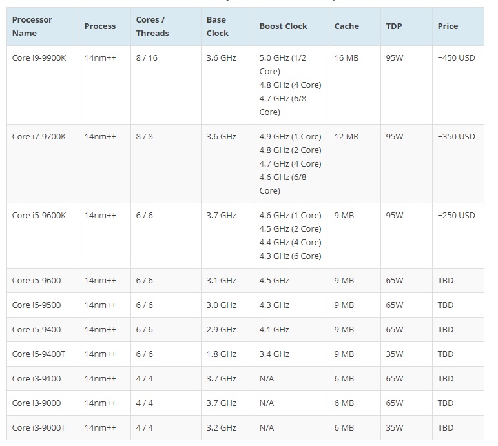Click the Core i5-9500 4.3 GHz boost cell

291,305
